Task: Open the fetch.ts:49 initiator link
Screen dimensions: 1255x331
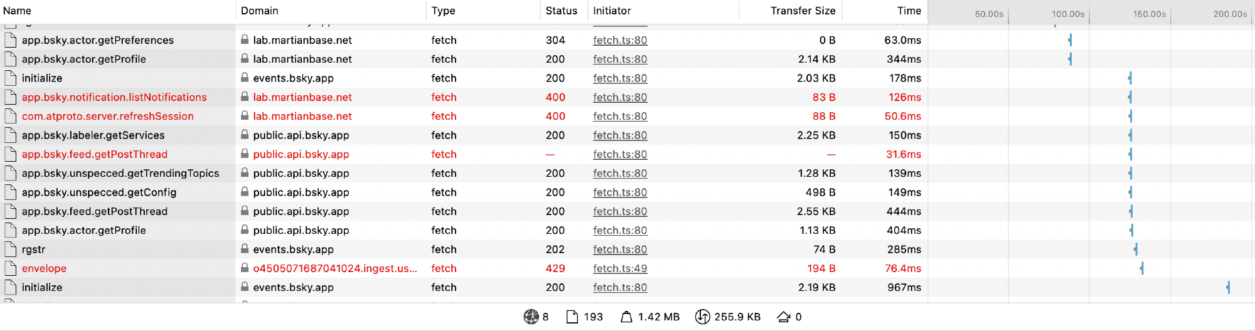Action: click(620, 268)
